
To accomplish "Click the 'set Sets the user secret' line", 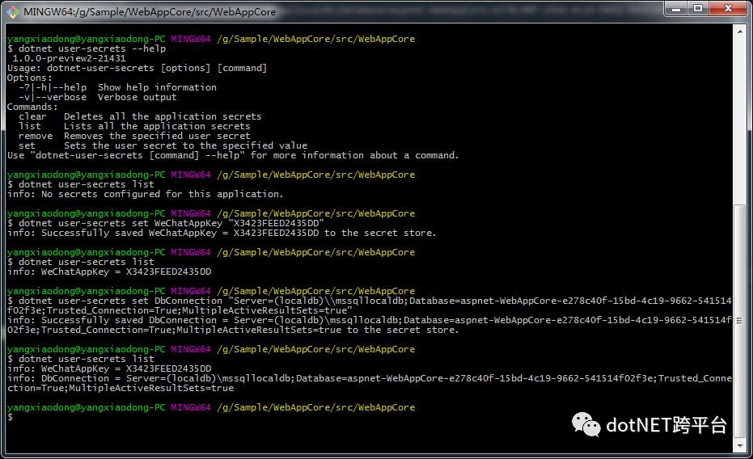I will tap(163, 145).
